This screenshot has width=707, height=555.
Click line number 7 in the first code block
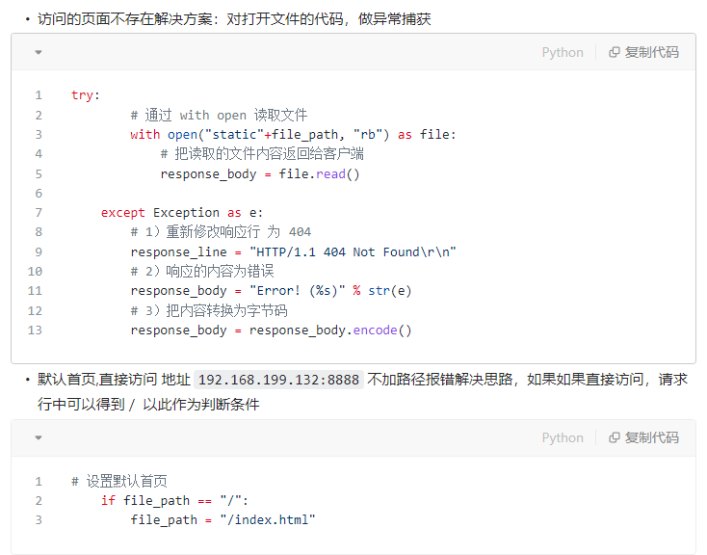39,213
